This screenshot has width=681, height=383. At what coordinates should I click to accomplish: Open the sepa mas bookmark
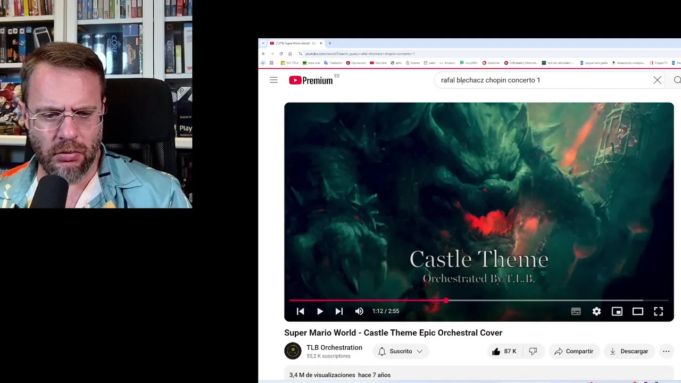pos(311,63)
